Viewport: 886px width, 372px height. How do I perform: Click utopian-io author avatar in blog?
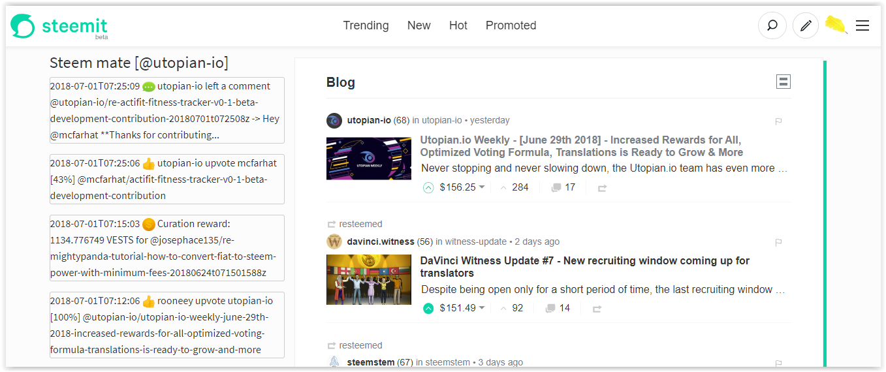tap(334, 120)
